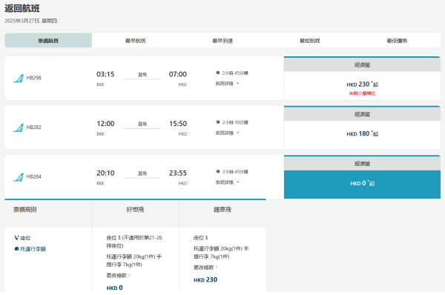Expand 航班詳情 for flight HB284
Viewport: 445px width, 295px height.
(228, 182)
